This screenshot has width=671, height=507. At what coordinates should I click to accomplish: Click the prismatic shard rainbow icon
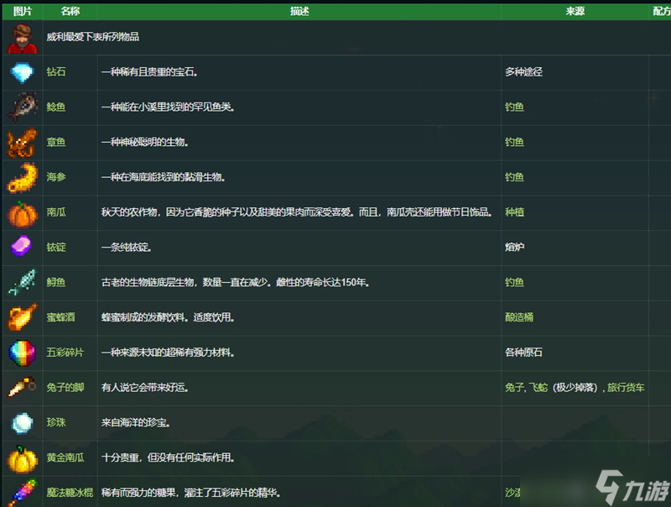23,353
